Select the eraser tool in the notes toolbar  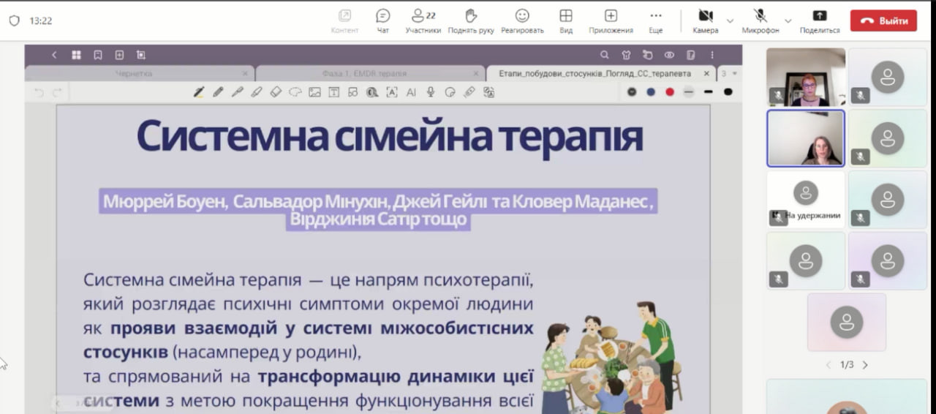pyautogui.click(x=276, y=92)
